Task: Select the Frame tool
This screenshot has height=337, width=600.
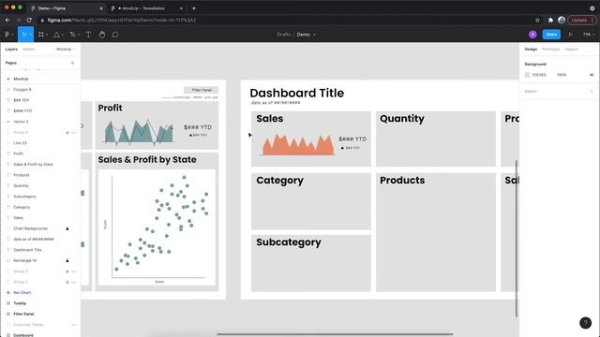Action: (x=41, y=35)
